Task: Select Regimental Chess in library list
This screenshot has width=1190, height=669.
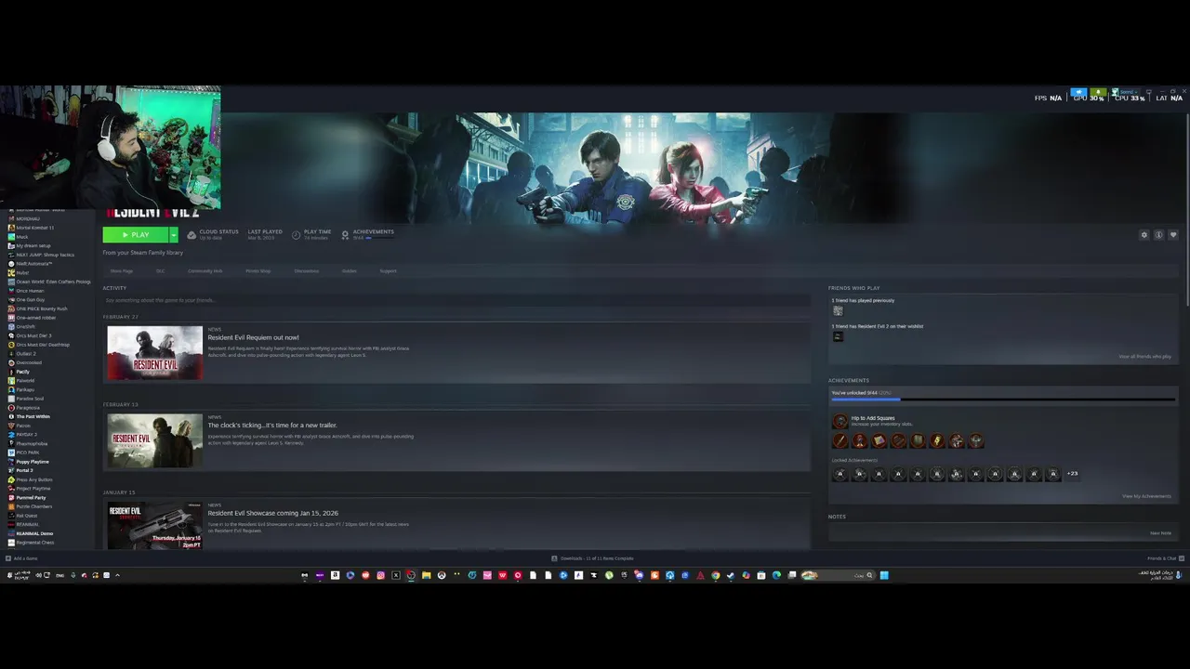Action: click(34, 543)
